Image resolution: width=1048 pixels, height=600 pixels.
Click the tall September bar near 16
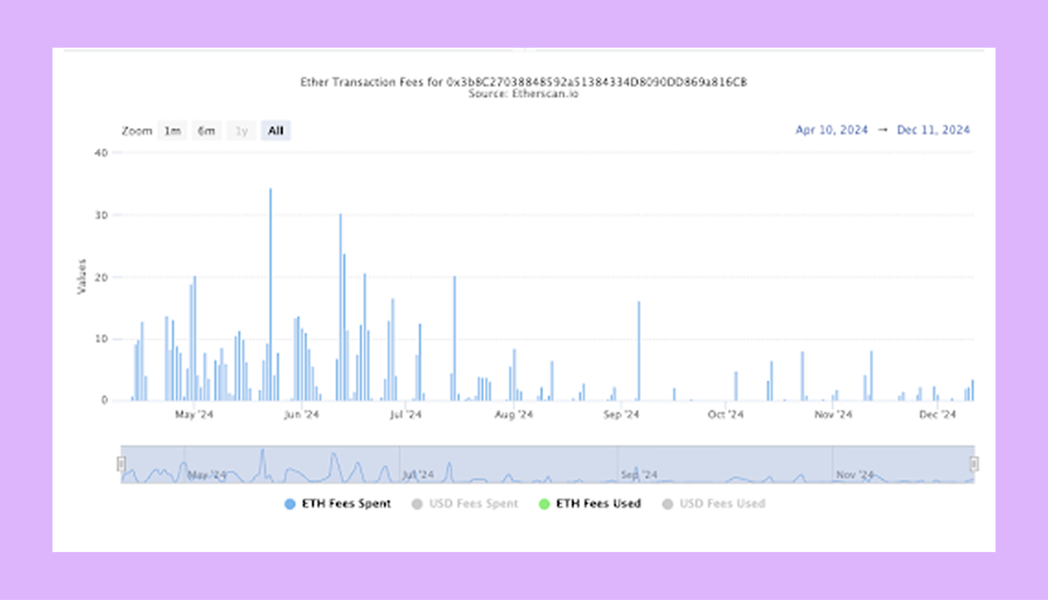click(x=639, y=351)
